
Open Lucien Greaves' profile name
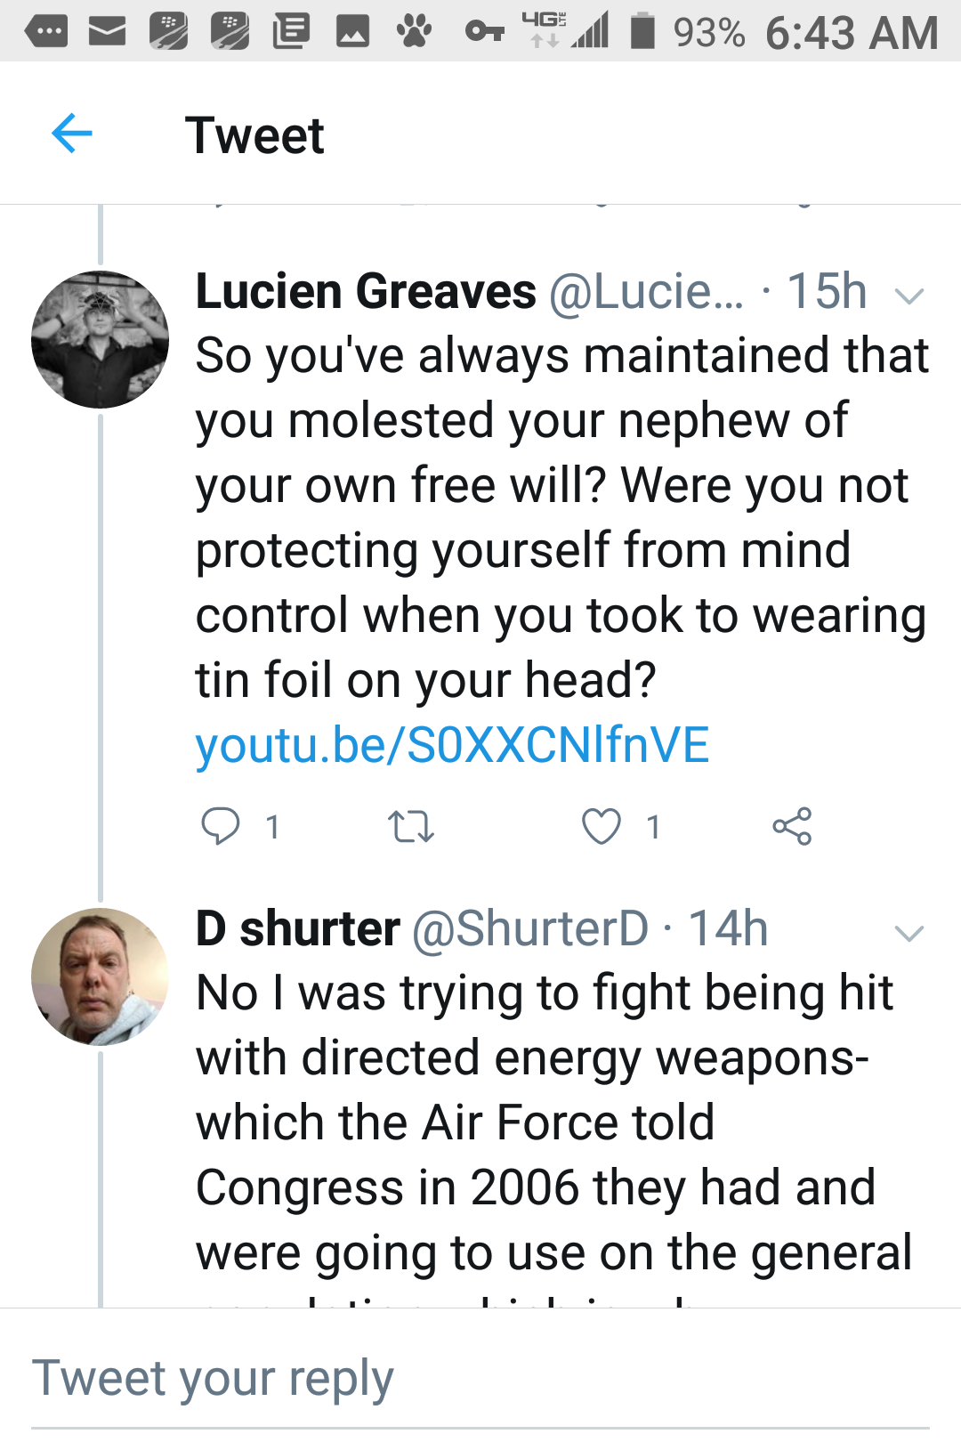click(x=366, y=292)
